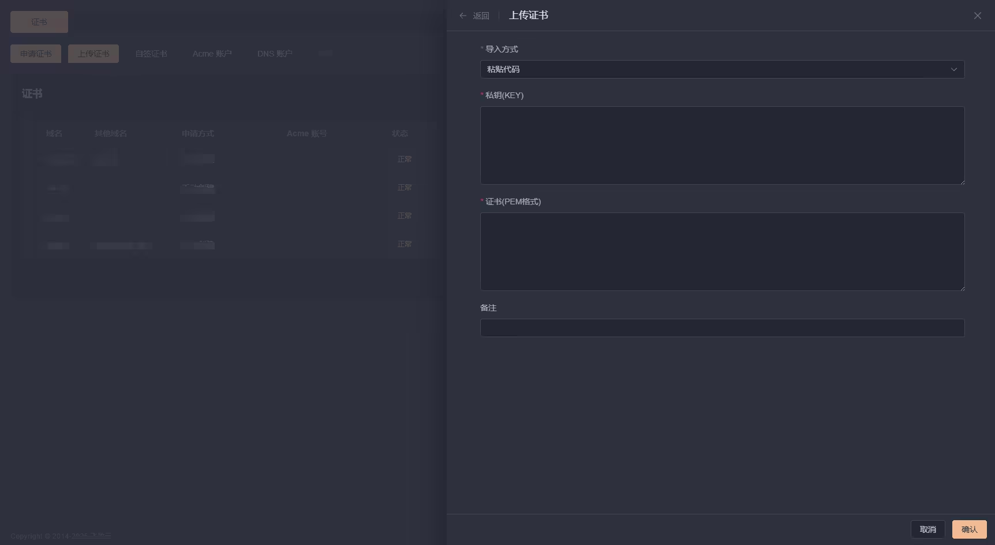This screenshot has height=545, width=995.
Task: Click the dropdown chevron for 粘贴代码
Action: 953,69
